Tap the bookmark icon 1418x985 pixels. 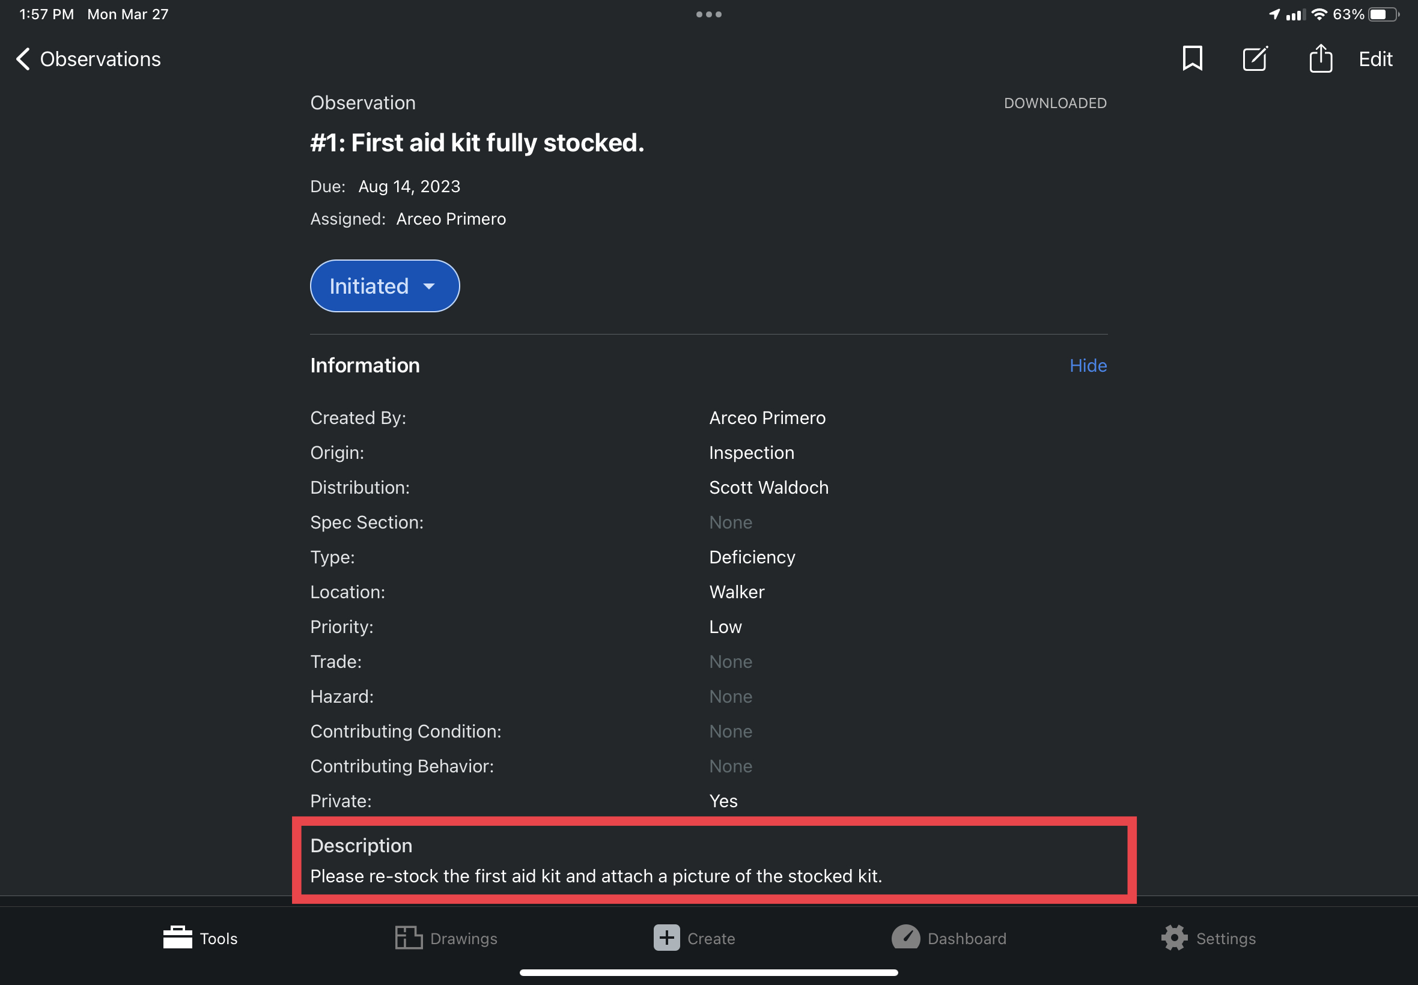(1192, 59)
